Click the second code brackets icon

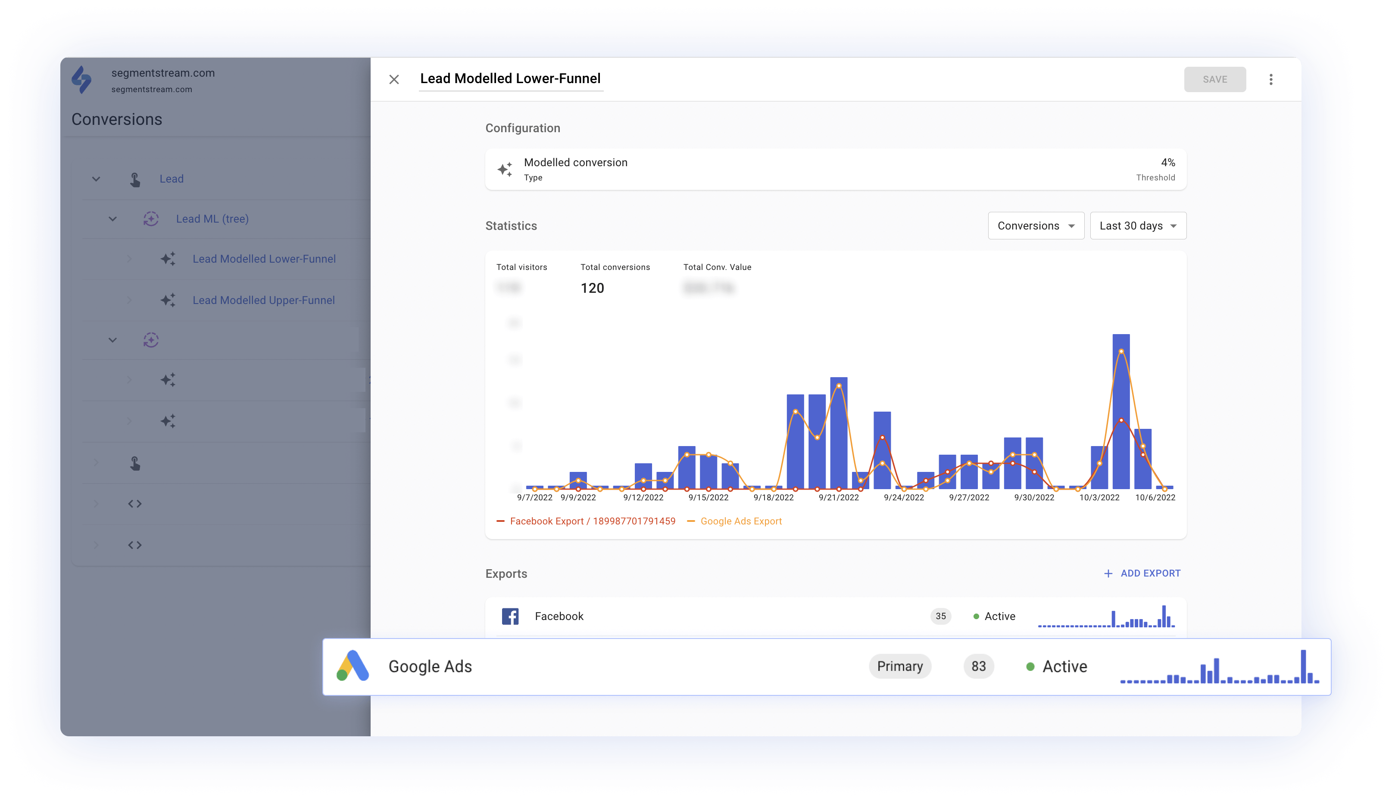[135, 545]
